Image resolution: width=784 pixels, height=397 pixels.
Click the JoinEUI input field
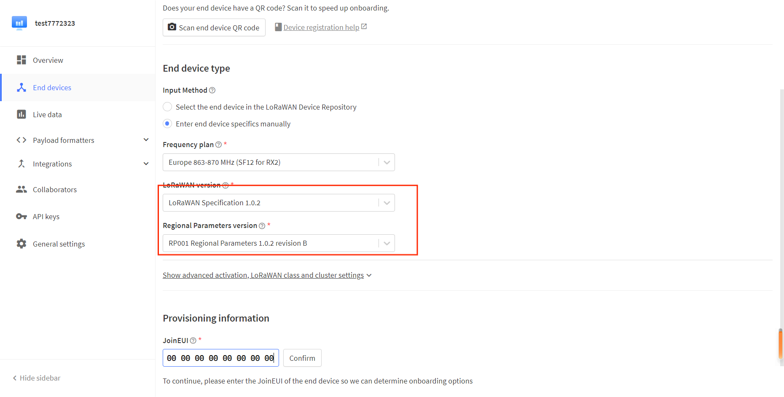(220, 358)
